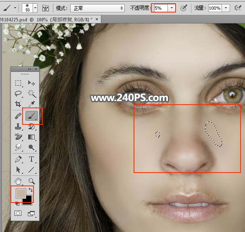Toggle pressure for opacity button
Image resolution: width=245 pixels, height=232 pixels.
pos(184,8)
